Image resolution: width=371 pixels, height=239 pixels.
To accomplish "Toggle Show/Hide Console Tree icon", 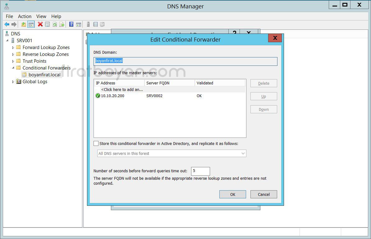I will click(31, 24).
